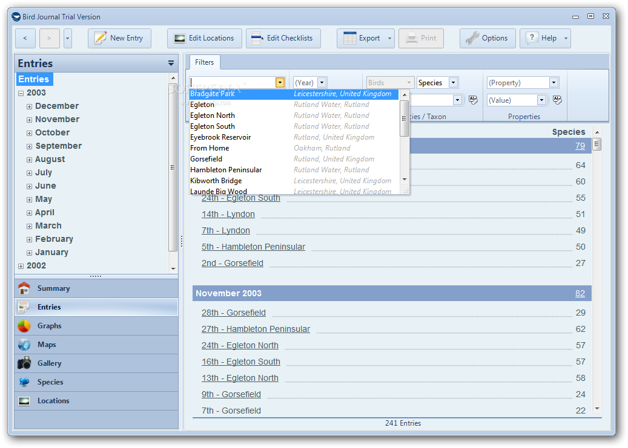This screenshot has width=628, height=448.
Task: Select June in the entries tree
Action: click(45, 186)
